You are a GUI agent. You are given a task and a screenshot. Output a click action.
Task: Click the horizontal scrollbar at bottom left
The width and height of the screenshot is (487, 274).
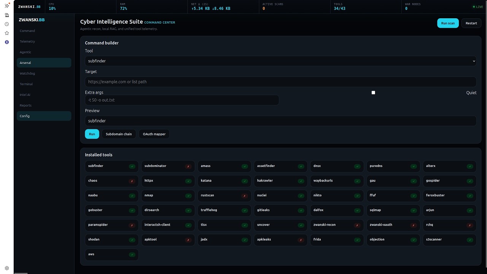[21, 273]
